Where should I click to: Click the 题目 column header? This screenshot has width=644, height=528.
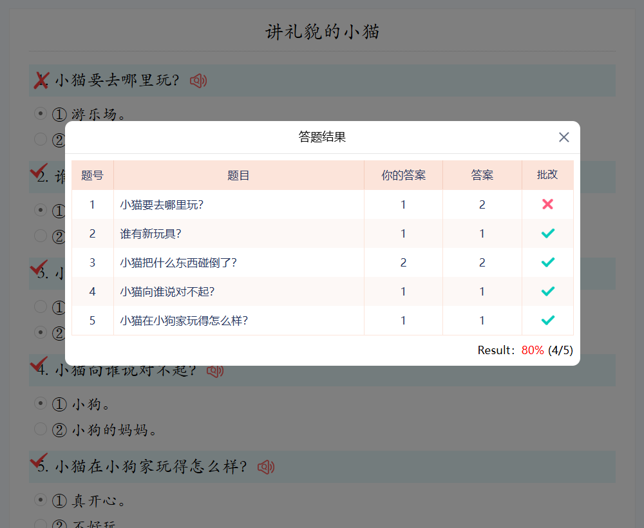click(x=238, y=175)
